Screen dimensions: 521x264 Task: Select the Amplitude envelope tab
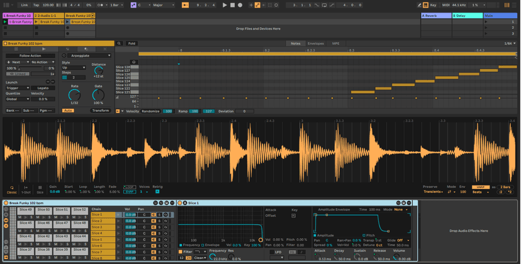[x=323, y=236]
